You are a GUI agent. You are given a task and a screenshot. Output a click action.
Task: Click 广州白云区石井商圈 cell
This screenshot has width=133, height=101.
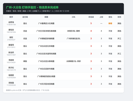click(x=46, y=46)
